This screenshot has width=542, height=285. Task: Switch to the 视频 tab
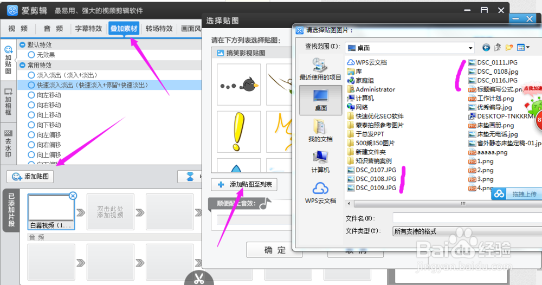coord(18,28)
